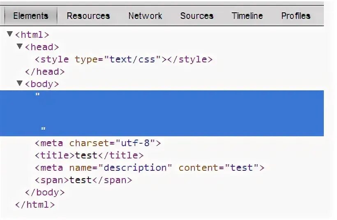This screenshot has width=337, height=220.
Task: Click the closing </body> tag
Action: (45, 192)
